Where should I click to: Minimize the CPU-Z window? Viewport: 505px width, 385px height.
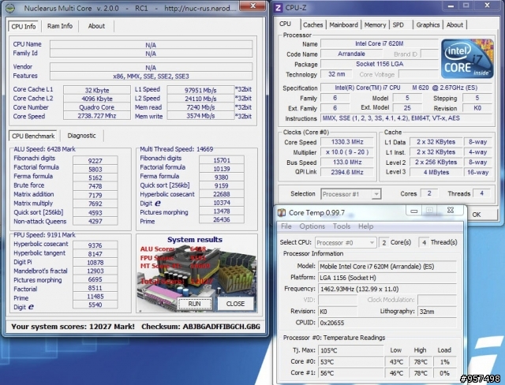451,6
